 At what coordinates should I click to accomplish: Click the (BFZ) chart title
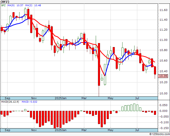[x=5, y=2]
